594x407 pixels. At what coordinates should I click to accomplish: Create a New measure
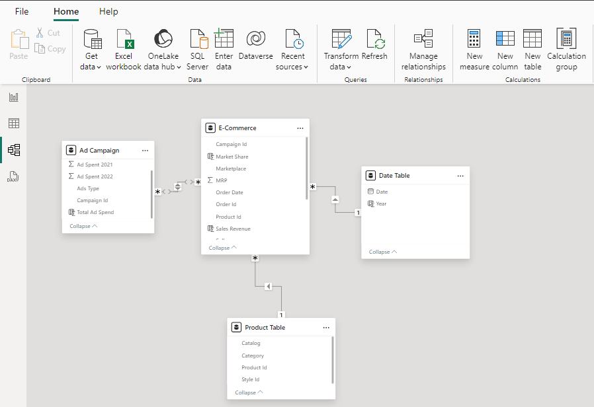click(474, 50)
